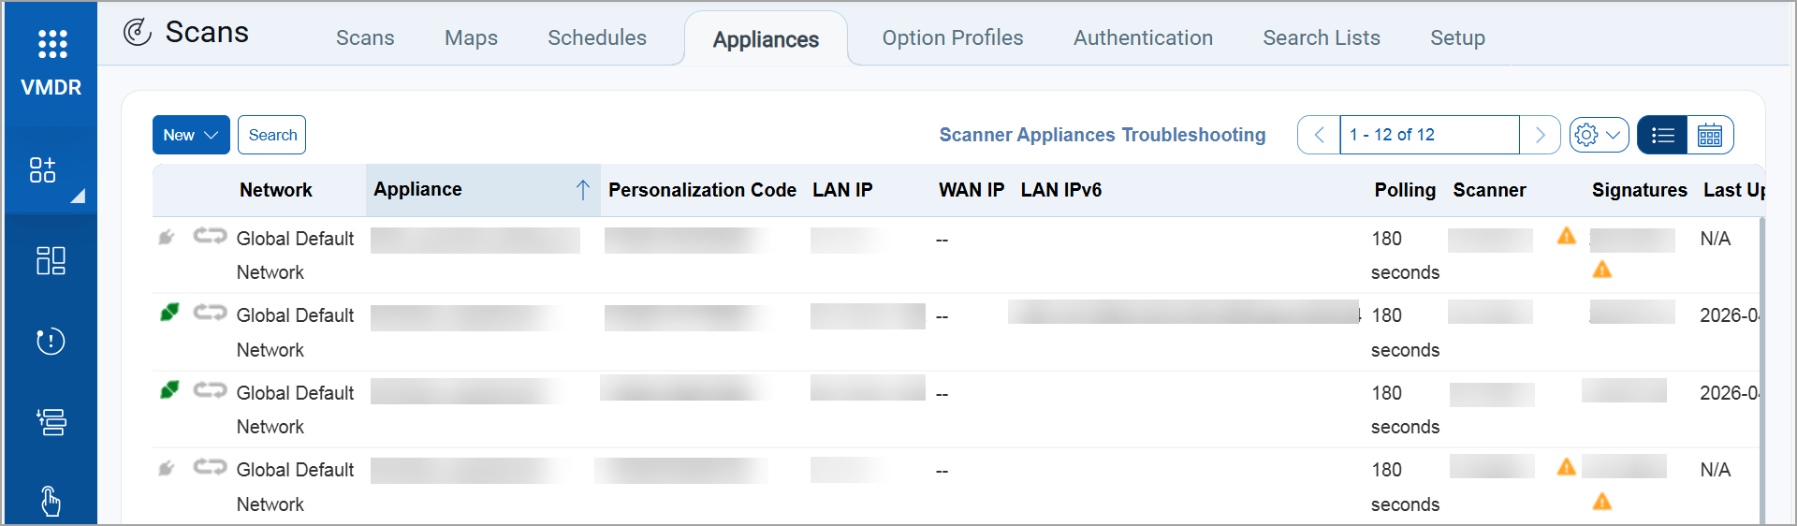This screenshot has width=1797, height=526.
Task: Click fourth row signatures warning triangle
Action: pyautogui.click(x=1602, y=503)
